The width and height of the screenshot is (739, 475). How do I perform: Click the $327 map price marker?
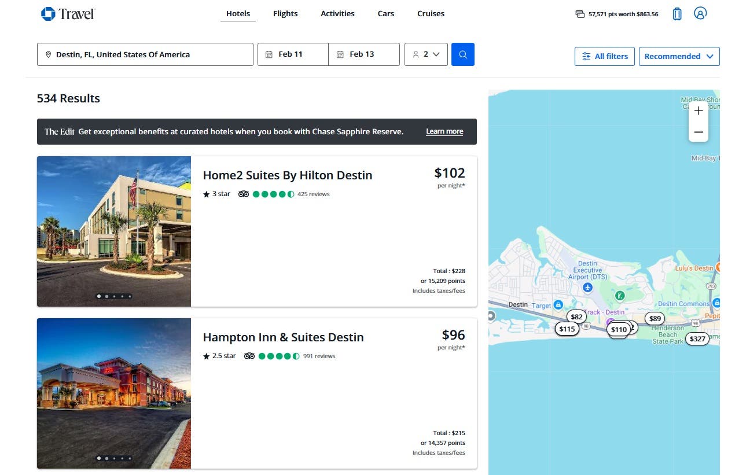coord(697,338)
